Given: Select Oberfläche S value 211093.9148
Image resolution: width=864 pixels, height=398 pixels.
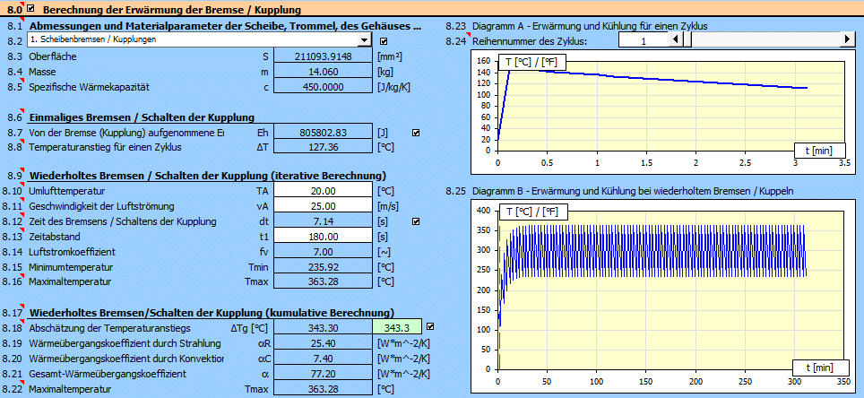Looking at the screenshot, I should 324,56.
